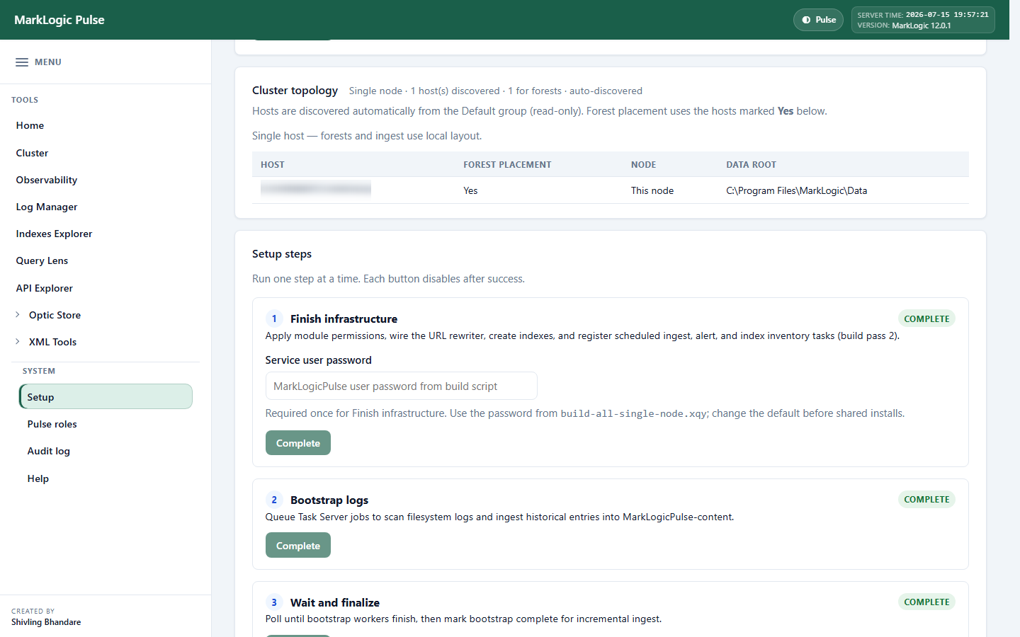The image size is (1020, 637).
Task: Click the Service user password field
Action: coord(401,386)
